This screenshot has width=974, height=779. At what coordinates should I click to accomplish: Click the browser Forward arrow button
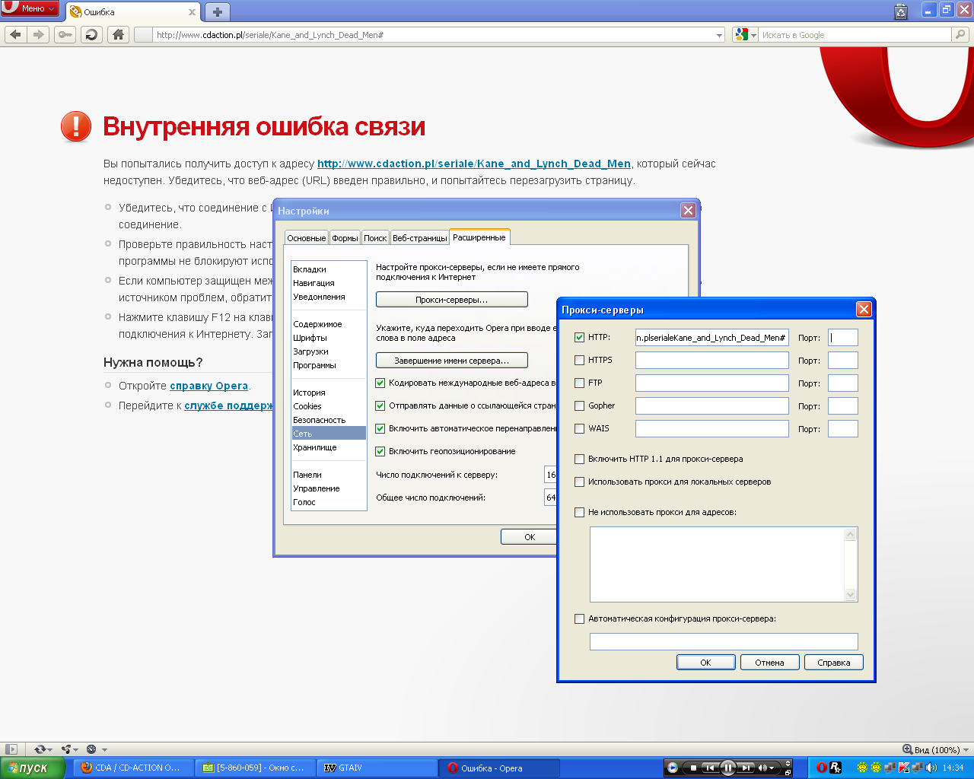(39, 34)
